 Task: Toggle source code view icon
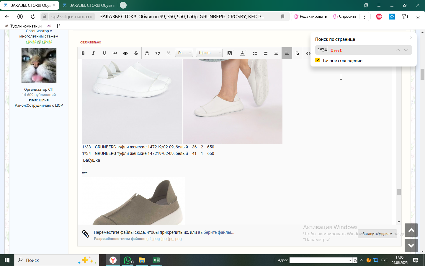click(308, 53)
